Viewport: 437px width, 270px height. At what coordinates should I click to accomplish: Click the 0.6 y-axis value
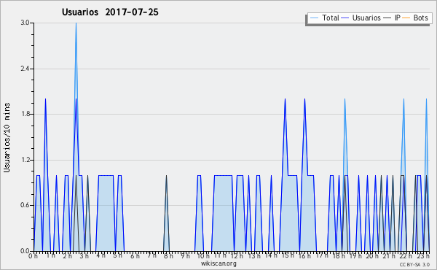click(25, 205)
